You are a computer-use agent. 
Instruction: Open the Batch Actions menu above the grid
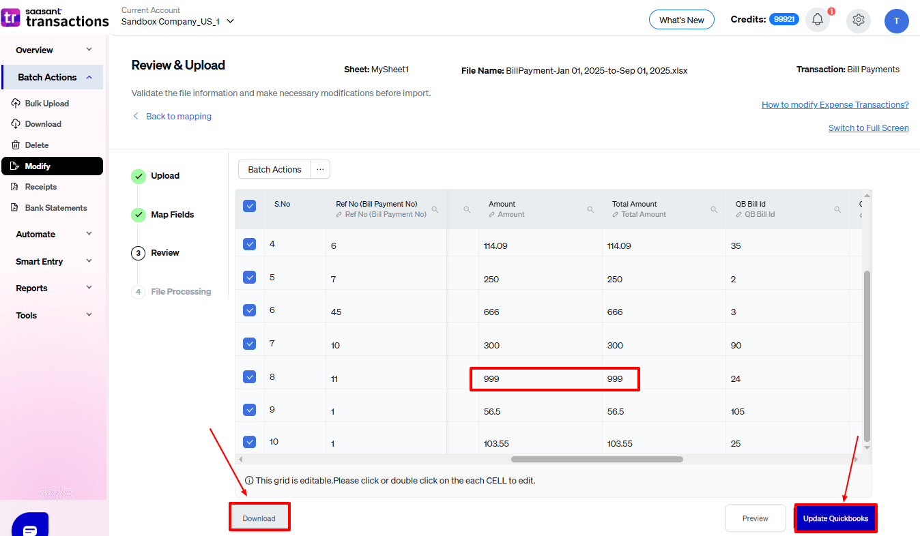274,169
